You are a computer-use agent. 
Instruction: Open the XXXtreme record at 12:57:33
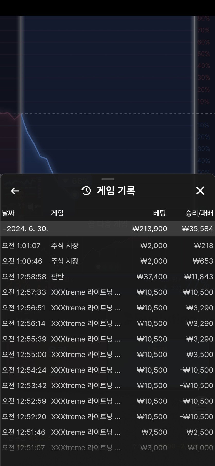coord(108,292)
